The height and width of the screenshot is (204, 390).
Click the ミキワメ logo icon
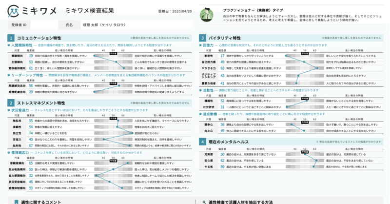[x=13, y=11]
